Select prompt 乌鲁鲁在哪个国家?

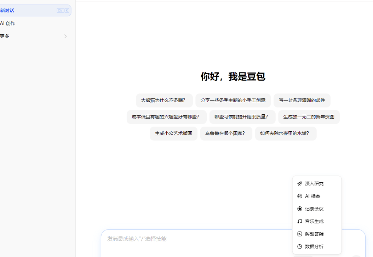pos(226,133)
